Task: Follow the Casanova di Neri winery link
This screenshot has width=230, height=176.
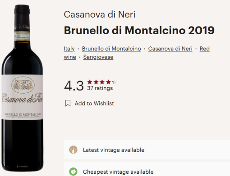Action: pos(170,49)
